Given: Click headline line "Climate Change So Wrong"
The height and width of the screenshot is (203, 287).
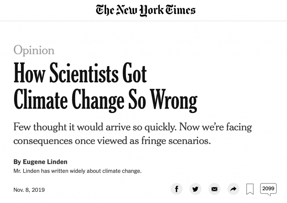Looking at the screenshot, I should coord(106,100).
